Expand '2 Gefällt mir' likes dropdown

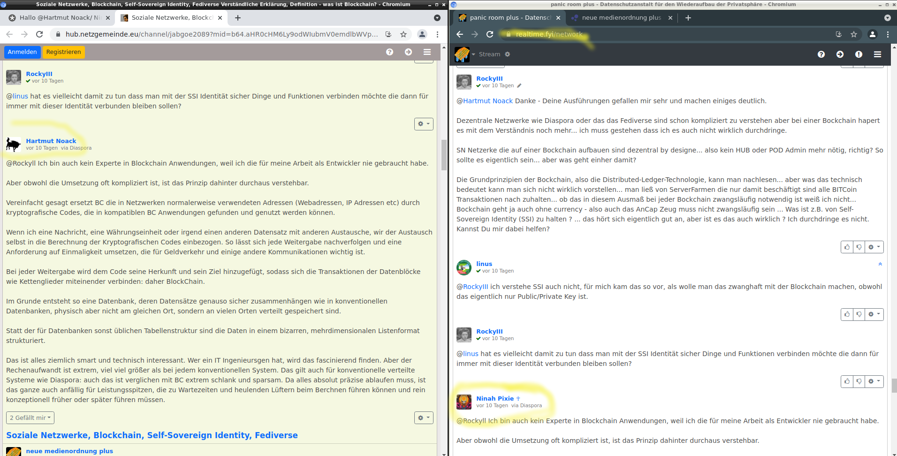[30, 418]
